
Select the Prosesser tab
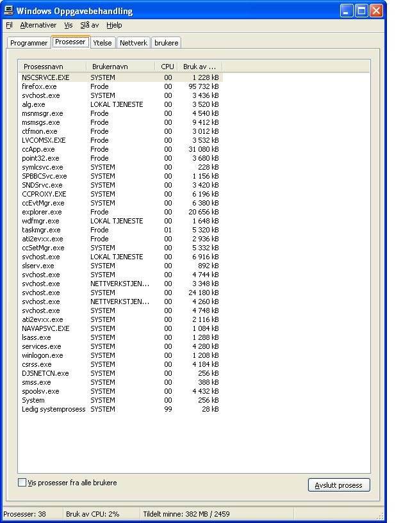[x=70, y=42]
